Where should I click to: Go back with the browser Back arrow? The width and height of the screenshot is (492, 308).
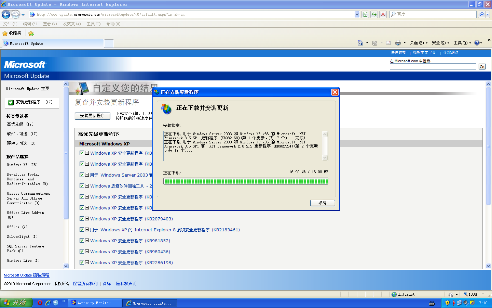(6, 14)
